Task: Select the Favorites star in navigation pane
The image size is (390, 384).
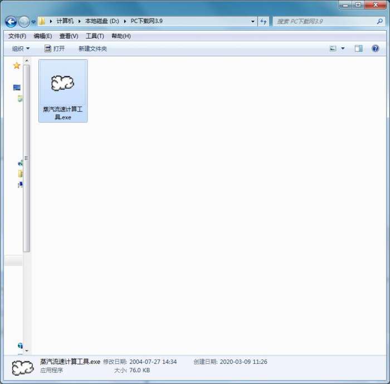Action: coord(17,65)
